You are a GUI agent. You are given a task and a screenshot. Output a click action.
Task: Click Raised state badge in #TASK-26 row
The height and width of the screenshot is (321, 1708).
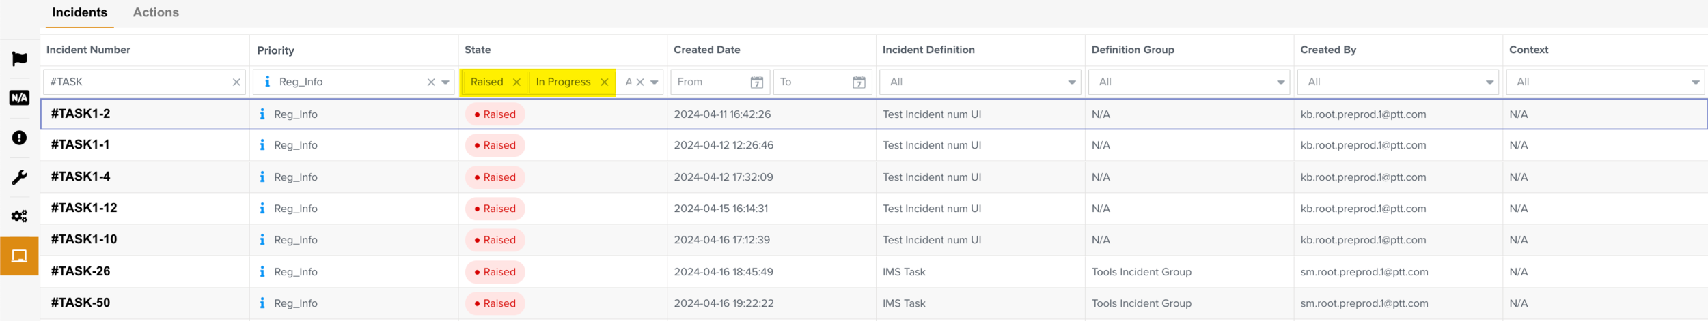[495, 272]
